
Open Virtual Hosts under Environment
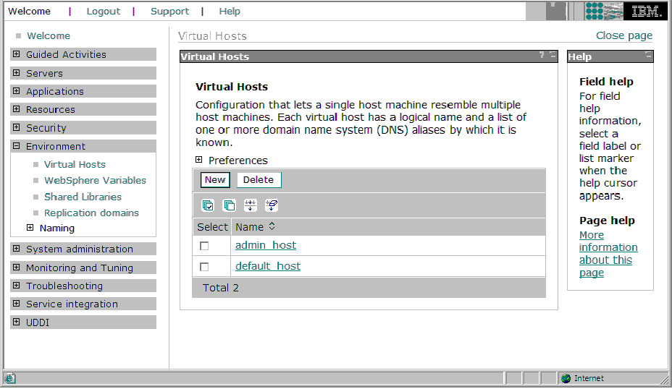tap(75, 164)
